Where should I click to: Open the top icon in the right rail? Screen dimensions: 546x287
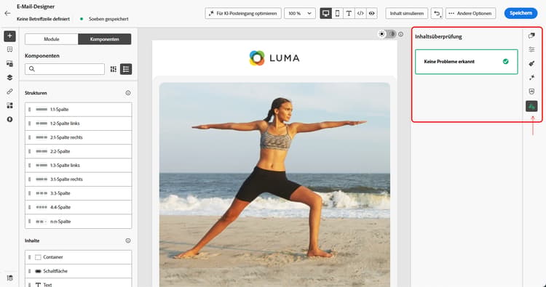tap(531, 36)
